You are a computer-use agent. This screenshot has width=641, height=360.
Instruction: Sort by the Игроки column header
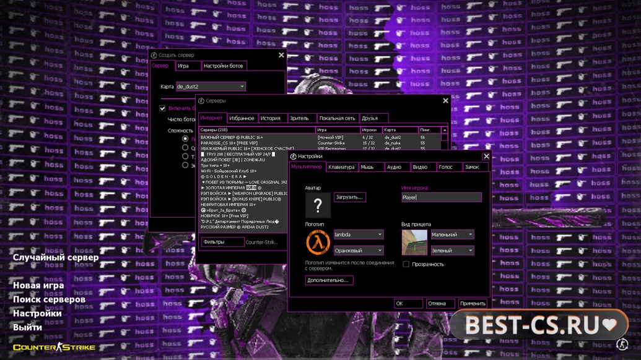pos(371,130)
